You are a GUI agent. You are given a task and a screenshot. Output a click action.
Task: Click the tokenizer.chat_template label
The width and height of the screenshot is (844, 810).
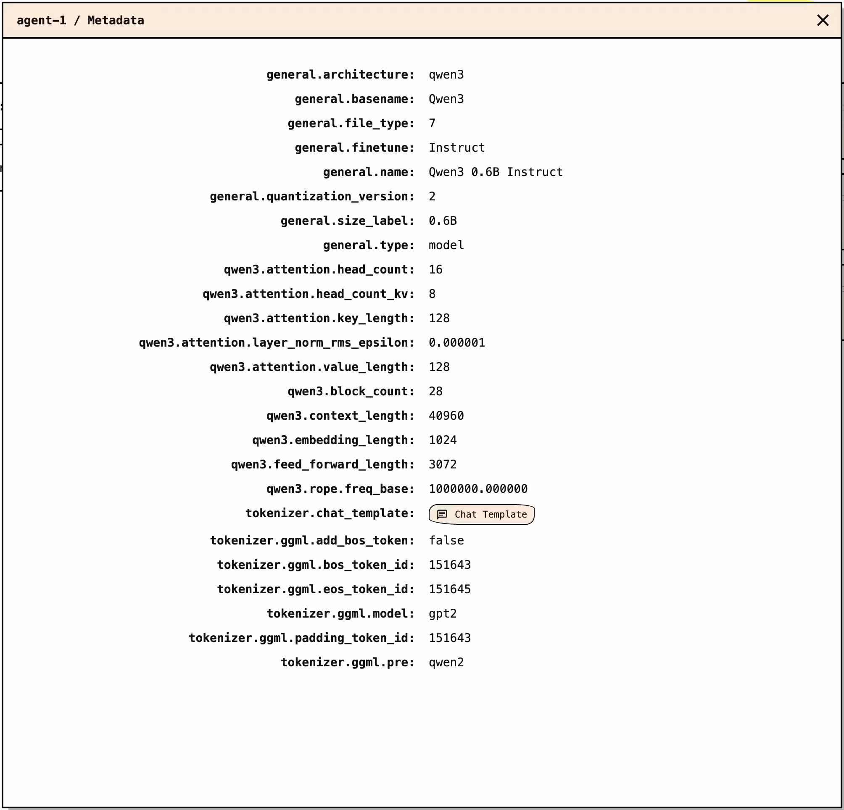[x=330, y=513]
